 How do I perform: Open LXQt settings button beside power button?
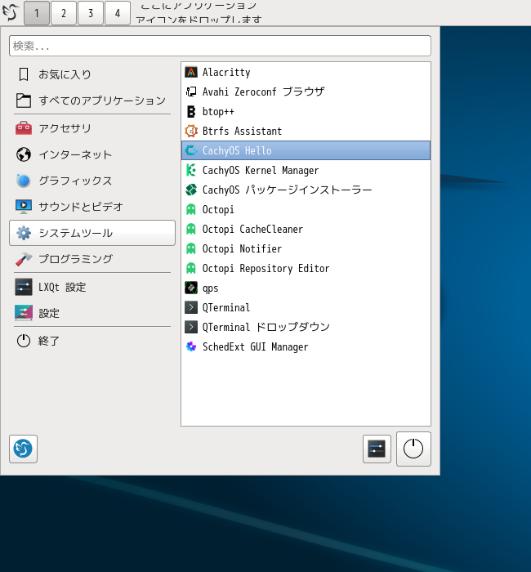pos(377,449)
